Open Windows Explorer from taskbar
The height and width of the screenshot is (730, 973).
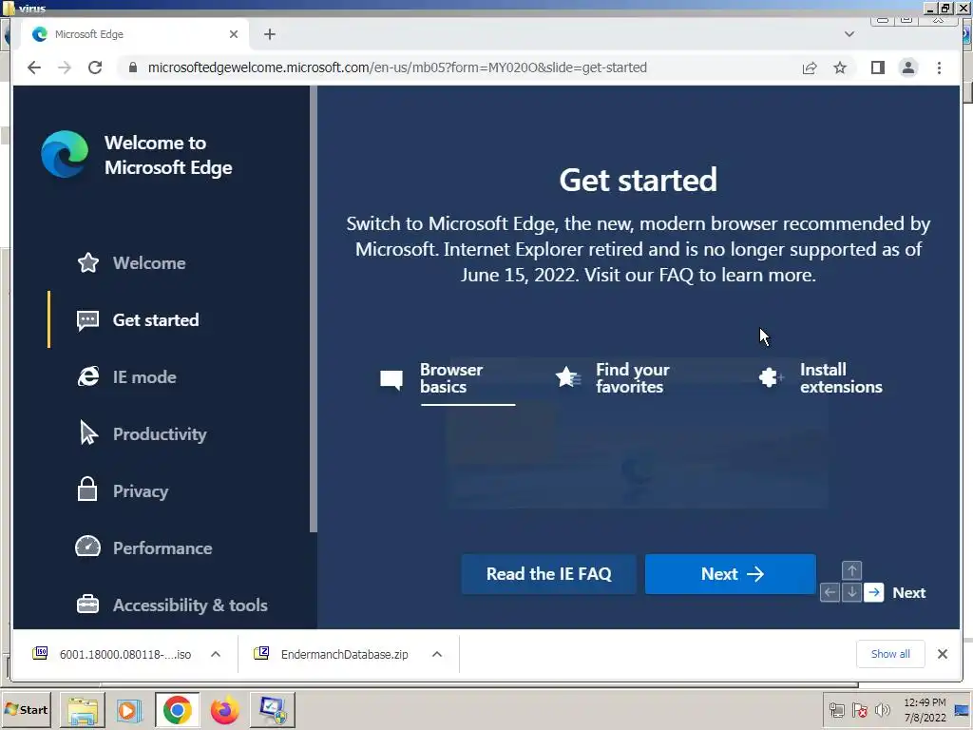click(x=83, y=709)
